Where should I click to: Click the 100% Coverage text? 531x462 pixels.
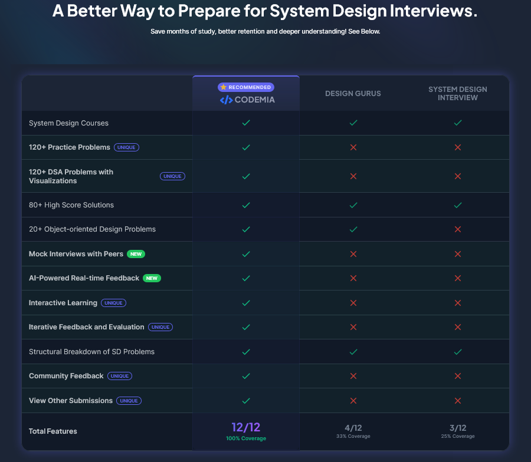coord(246,438)
